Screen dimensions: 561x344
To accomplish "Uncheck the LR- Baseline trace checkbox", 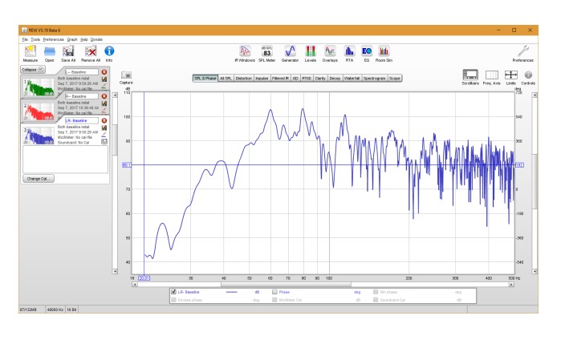I will pyautogui.click(x=174, y=292).
